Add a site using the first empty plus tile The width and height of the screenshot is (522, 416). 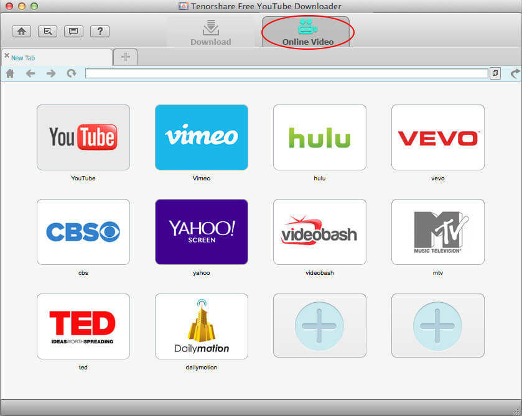[320, 326]
